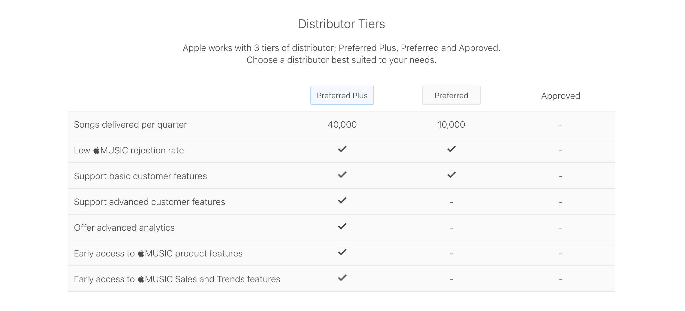Click the 10,000 songs value
The width and height of the screenshot is (685, 311).
[x=451, y=125]
